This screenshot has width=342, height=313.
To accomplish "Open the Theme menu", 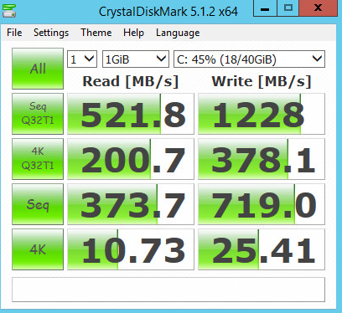I will pos(96,33).
